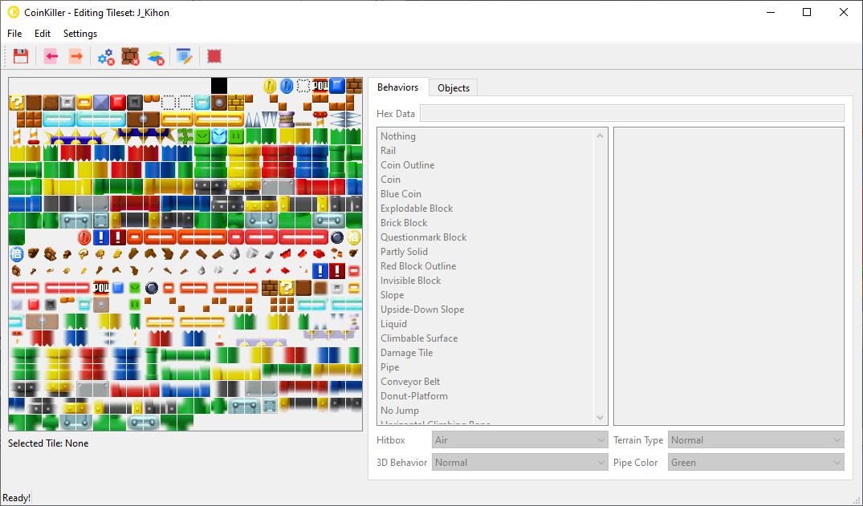Switch to the Objects tab

point(452,87)
